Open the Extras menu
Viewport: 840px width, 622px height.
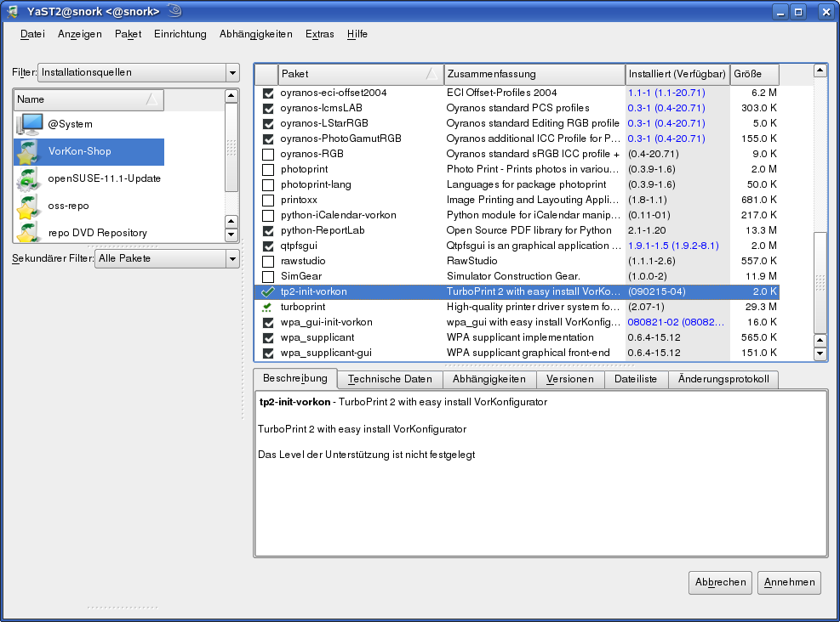pyautogui.click(x=320, y=34)
